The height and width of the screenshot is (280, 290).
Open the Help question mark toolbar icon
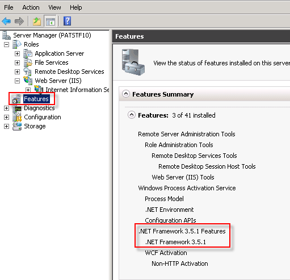pos(67,21)
